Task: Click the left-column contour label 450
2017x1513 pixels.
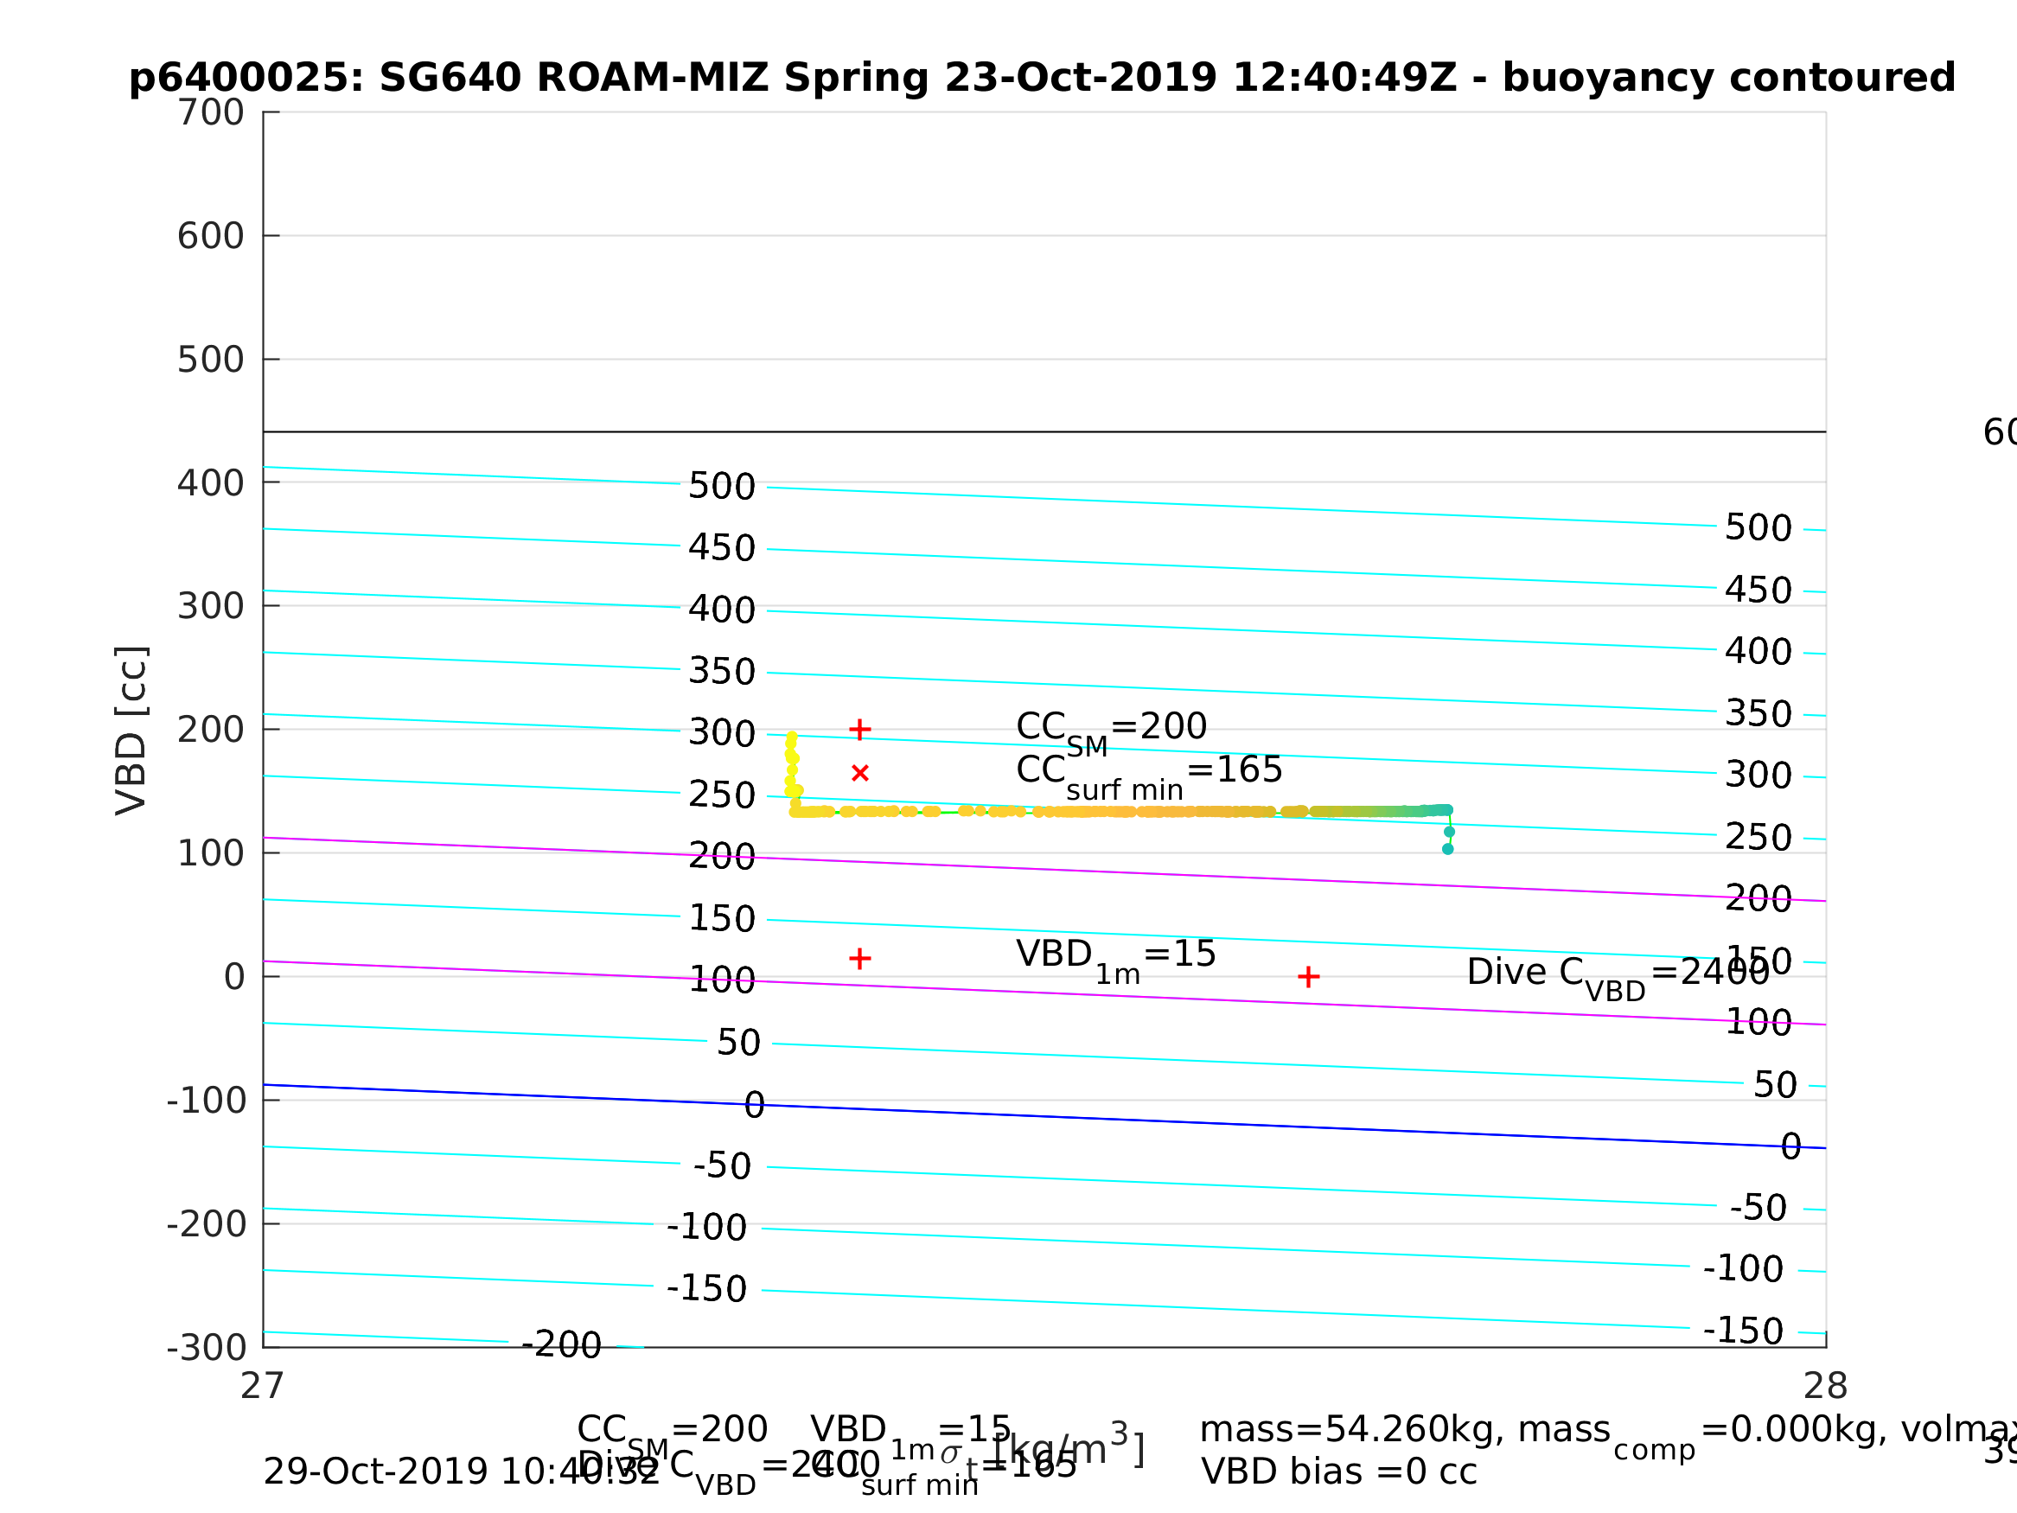Action: point(722,548)
